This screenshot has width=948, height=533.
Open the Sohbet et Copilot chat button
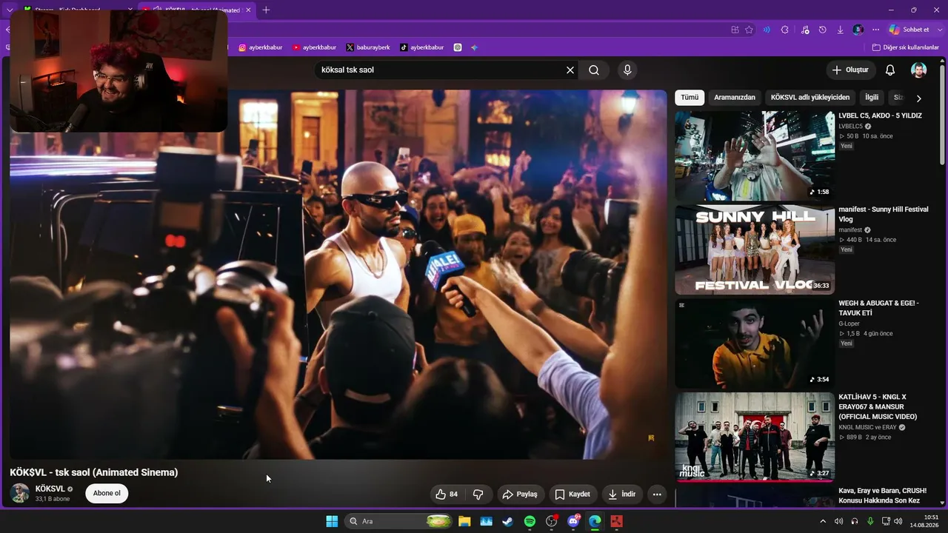pyautogui.click(x=909, y=30)
